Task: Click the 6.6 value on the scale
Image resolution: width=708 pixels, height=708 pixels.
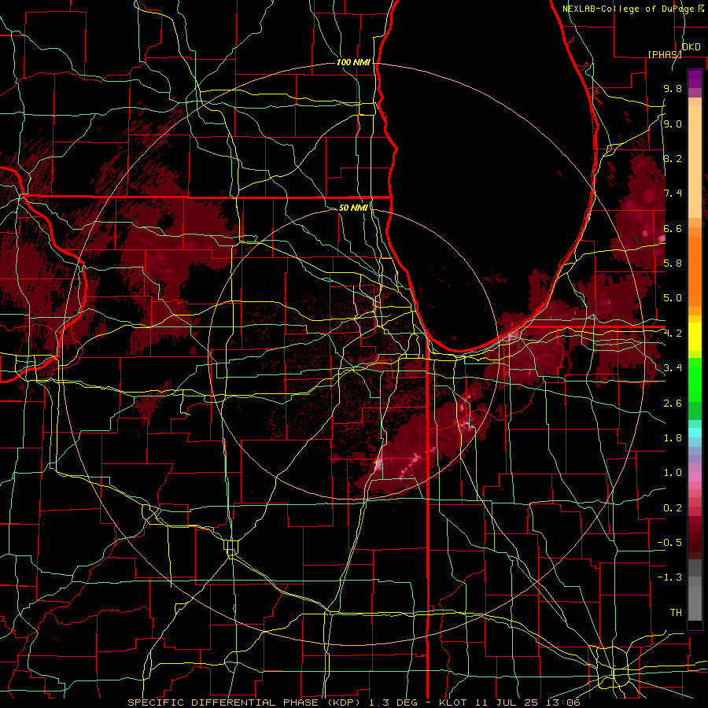Action: [673, 228]
